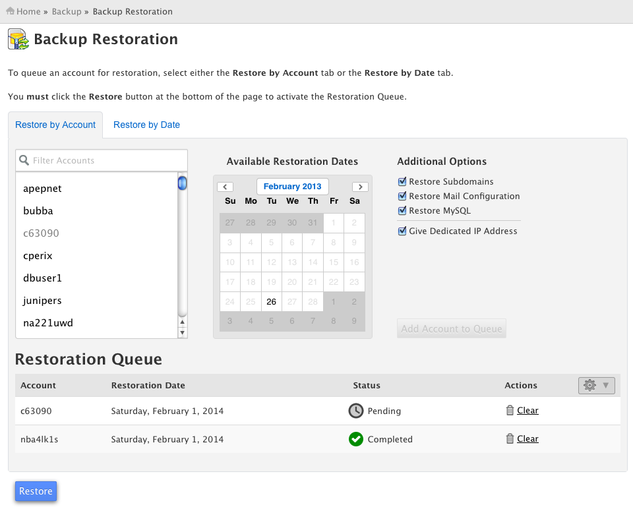The image size is (633, 507).
Task: Uncheck Restore MySQL option
Action: [402, 210]
